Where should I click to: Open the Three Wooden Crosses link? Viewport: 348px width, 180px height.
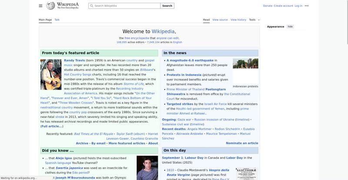(76, 103)
